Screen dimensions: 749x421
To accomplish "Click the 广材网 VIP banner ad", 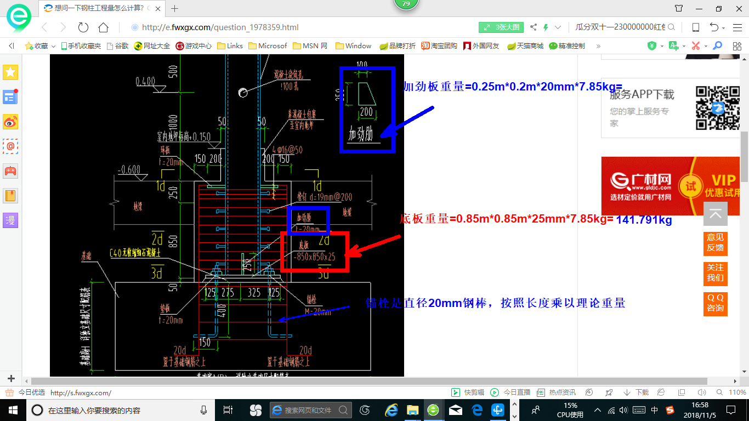I will tap(671, 186).
